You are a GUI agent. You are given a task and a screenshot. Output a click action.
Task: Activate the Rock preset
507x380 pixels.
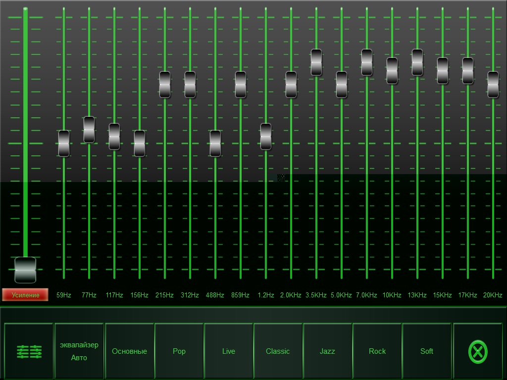377,351
